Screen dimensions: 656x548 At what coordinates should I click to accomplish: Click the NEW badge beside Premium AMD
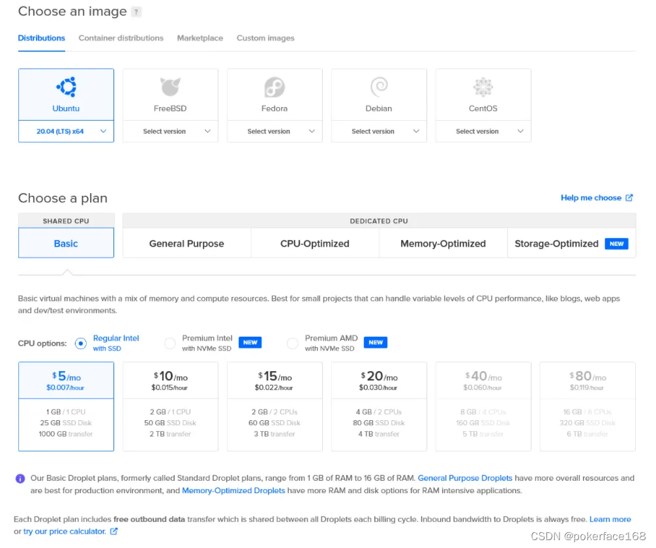point(376,342)
